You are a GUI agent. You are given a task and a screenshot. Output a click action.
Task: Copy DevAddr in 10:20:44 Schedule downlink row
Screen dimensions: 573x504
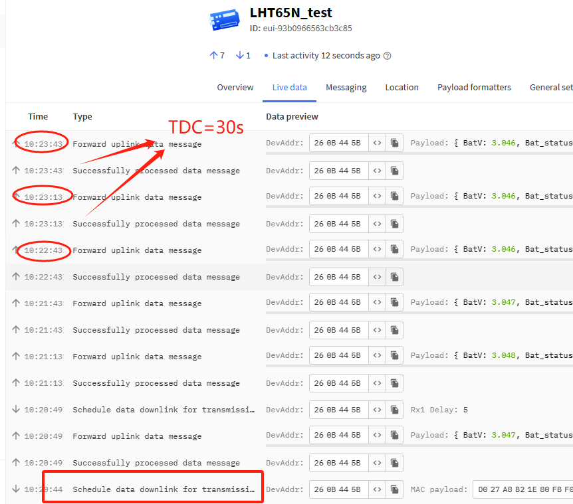pyautogui.click(x=395, y=489)
